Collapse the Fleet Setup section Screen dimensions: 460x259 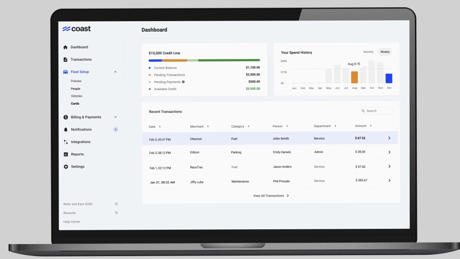click(115, 72)
